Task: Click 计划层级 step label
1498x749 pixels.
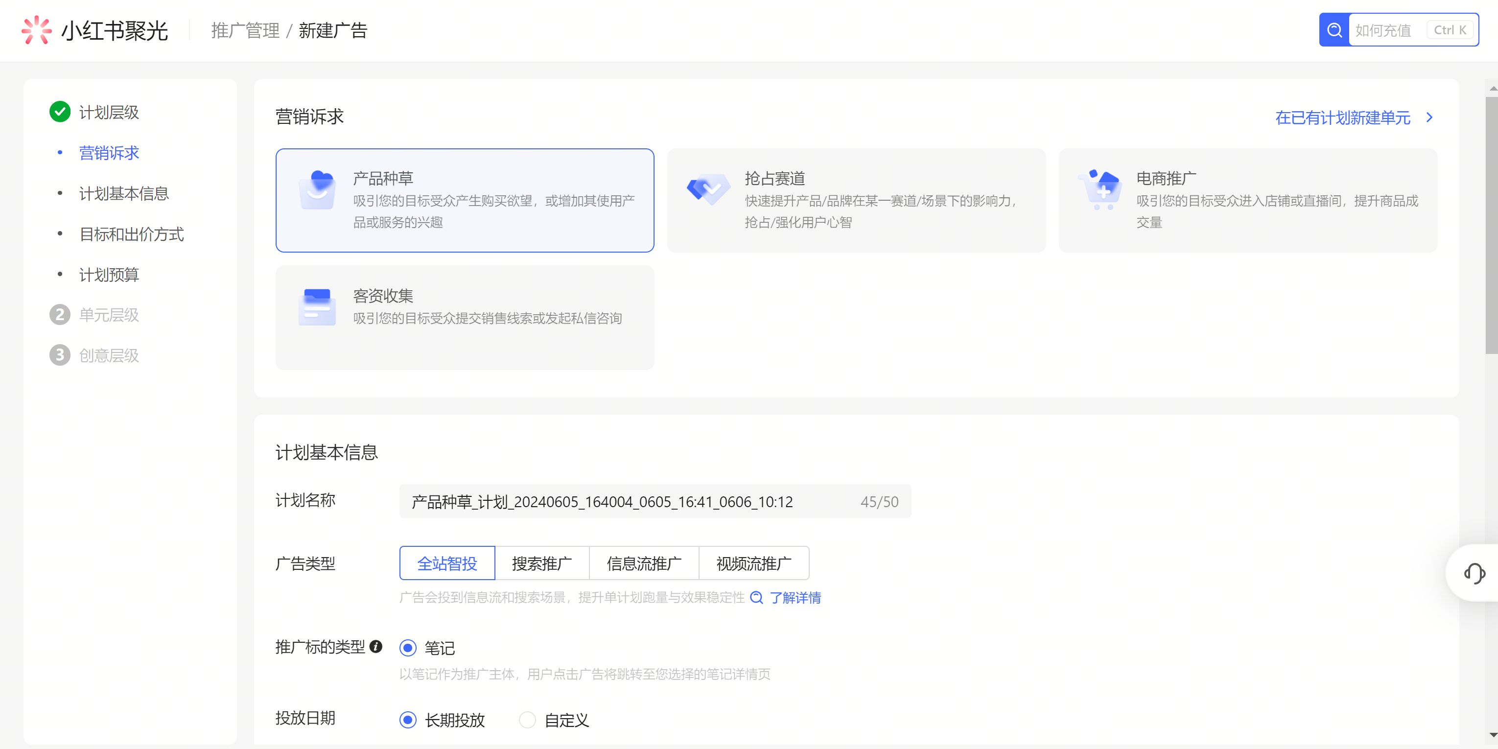Action: pyautogui.click(x=109, y=112)
